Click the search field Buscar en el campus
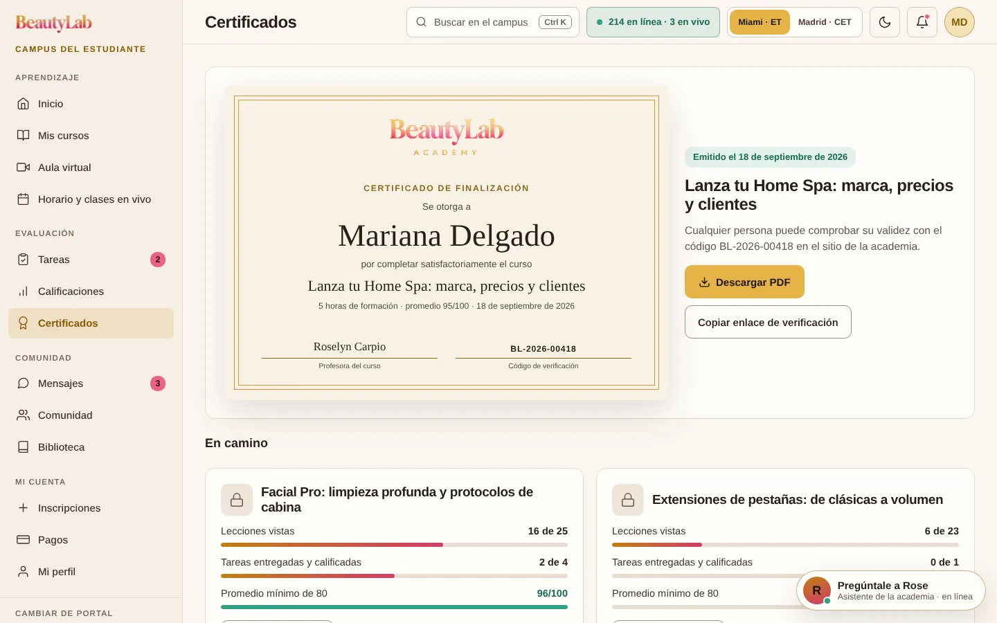The height and width of the screenshot is (623, 997). click(493, 22)
